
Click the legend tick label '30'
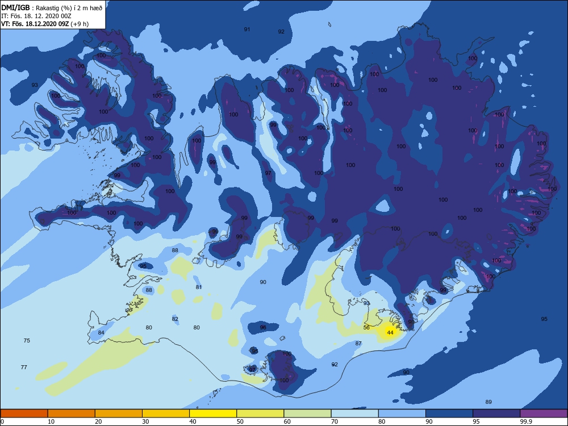tap(145, 421)
